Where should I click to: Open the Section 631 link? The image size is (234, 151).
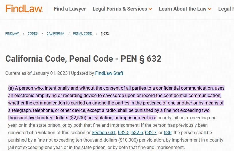point(104,132)
